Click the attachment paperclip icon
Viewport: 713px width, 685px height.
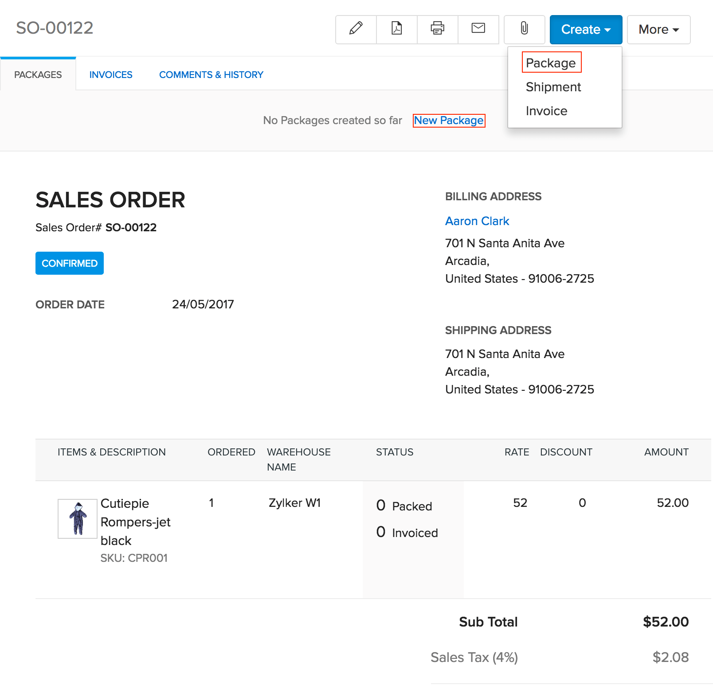point(524,29)
